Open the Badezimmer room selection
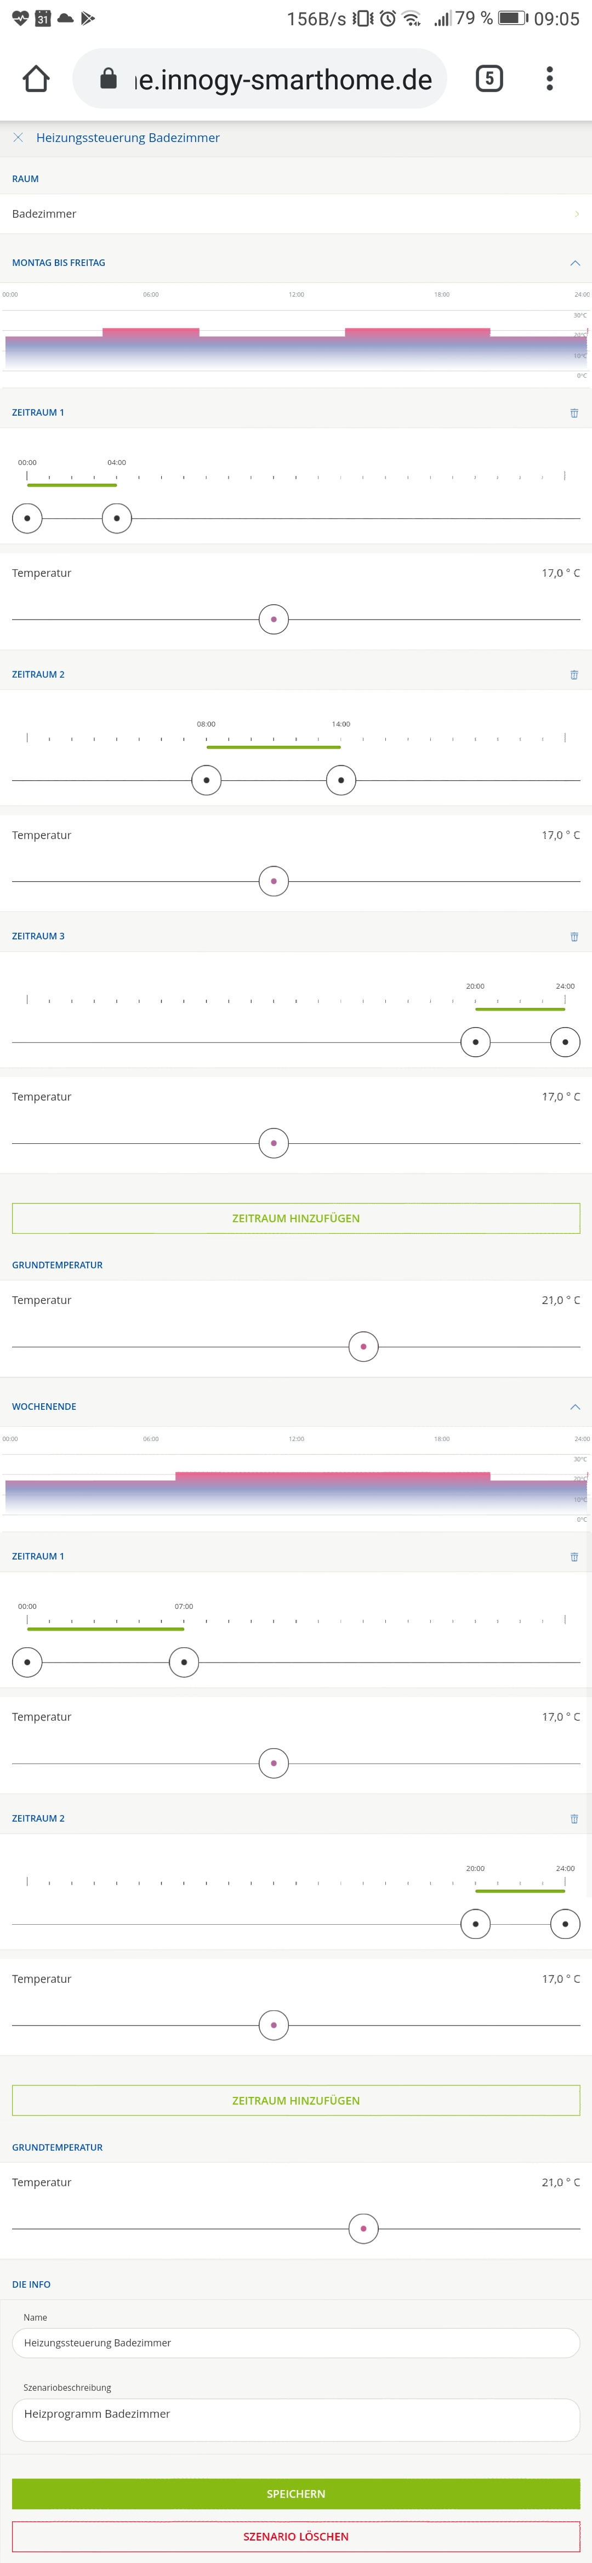This screenshot has height=2563, width=592. [295, 214]
